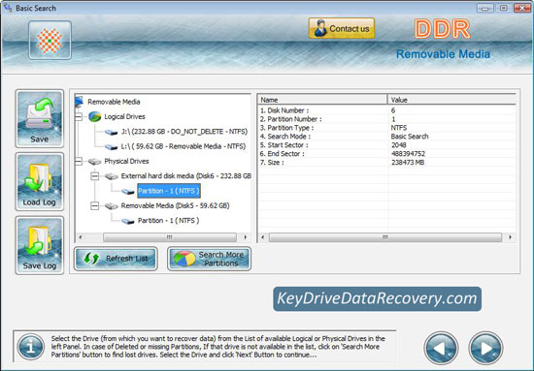Collapse the Logical Drives node
This screenshot has width=534, height=371.
79,116
